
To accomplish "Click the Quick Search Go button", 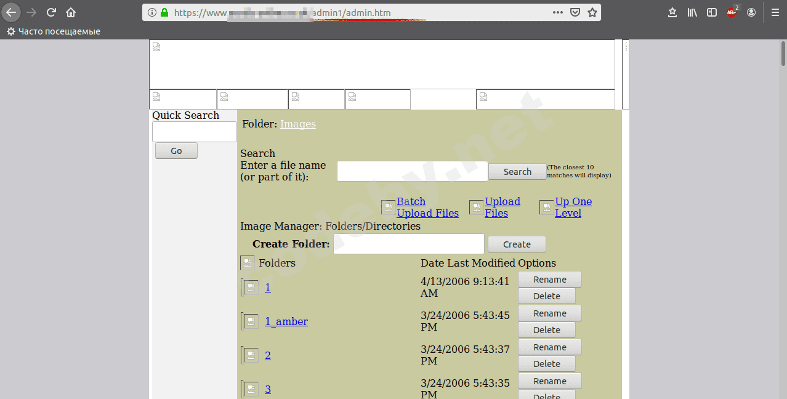I will tap(176, 151).
